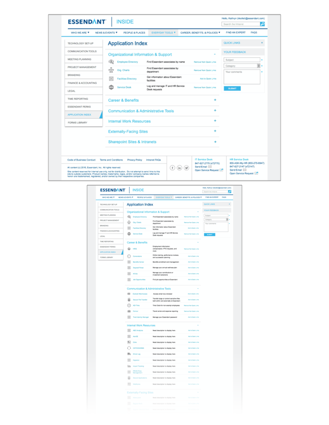Click the Job Opportunities placeholder icon in lower page
Viewport: 329px width, 425px height.
click(129, 280)
